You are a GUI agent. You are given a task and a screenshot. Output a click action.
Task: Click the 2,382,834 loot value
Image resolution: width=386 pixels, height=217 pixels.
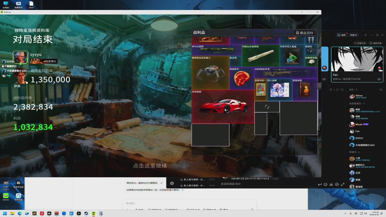point(33,107)
